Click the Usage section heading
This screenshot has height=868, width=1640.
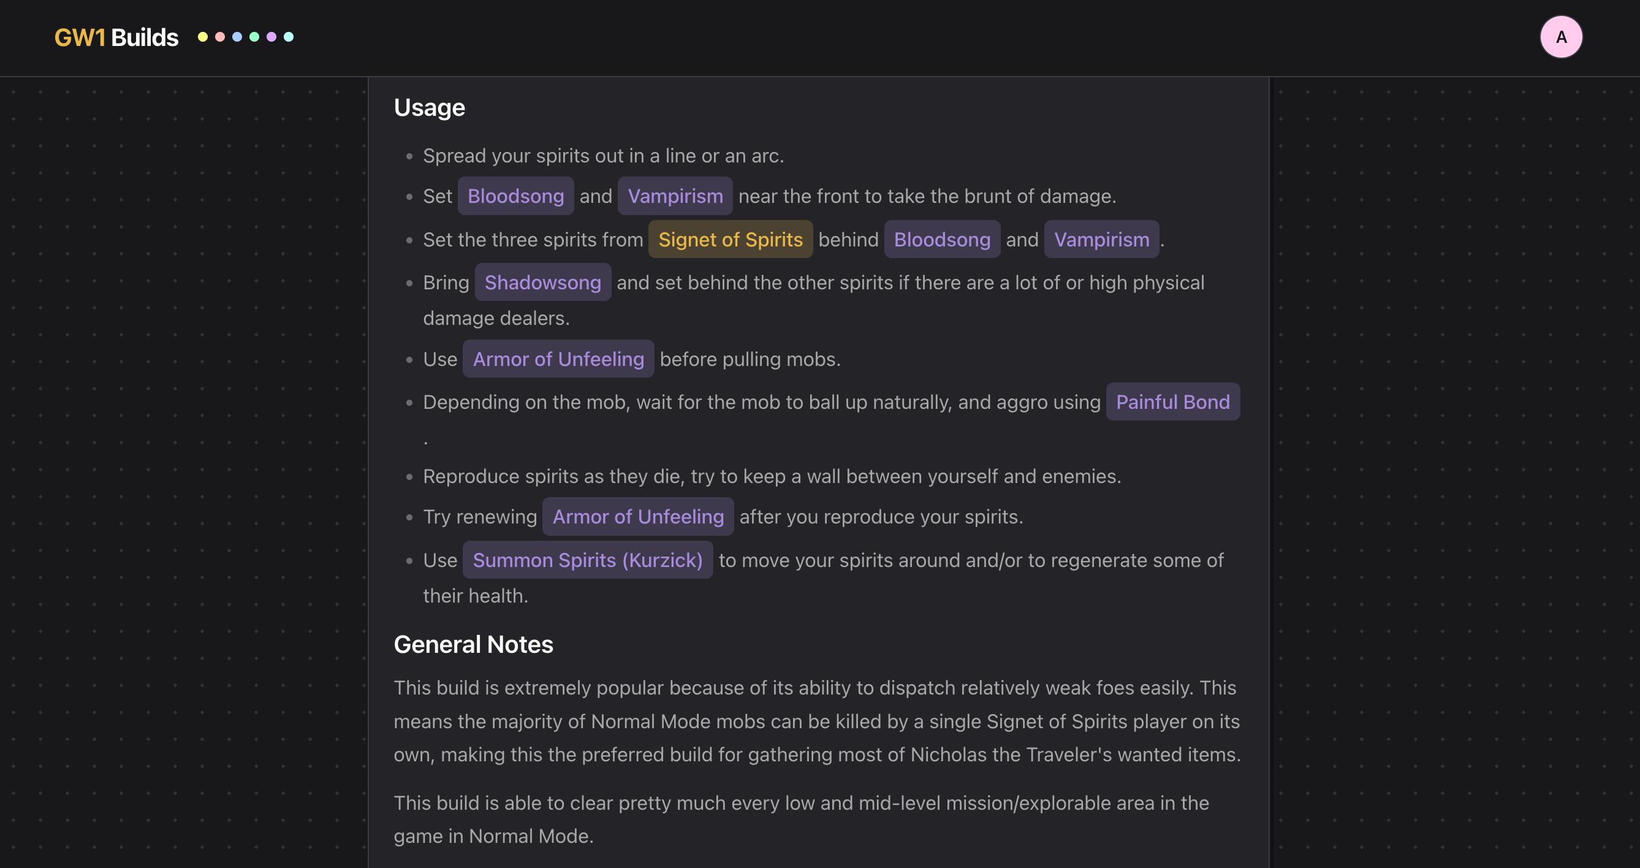point(429,108)
